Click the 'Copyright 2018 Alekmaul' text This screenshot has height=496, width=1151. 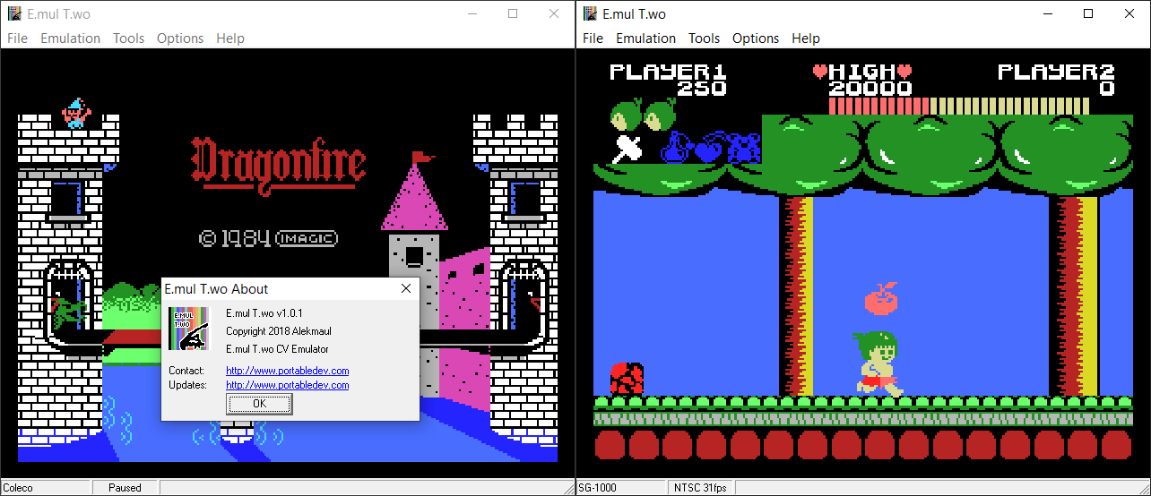click(x=279, y=331)
